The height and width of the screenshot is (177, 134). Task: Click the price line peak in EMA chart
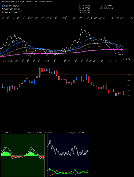point(81,29)
